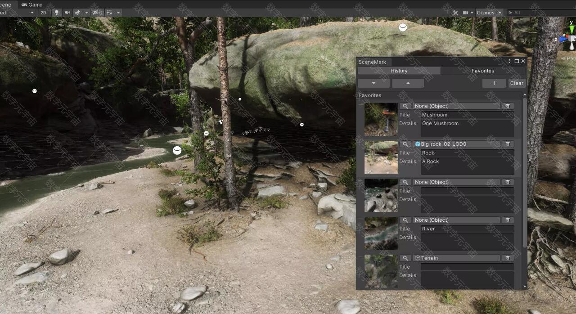Open shading mode dropdown

click(x=18, y=13)
